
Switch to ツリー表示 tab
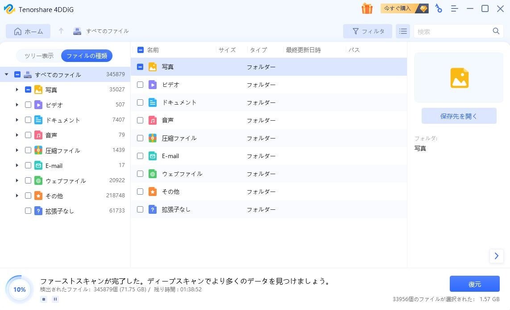click(x=39, y=56)
